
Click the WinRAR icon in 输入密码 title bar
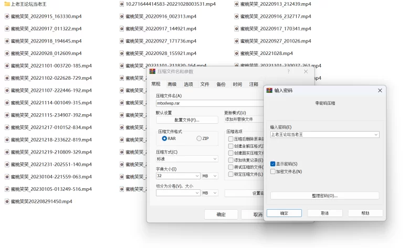[x=269, y=90]
